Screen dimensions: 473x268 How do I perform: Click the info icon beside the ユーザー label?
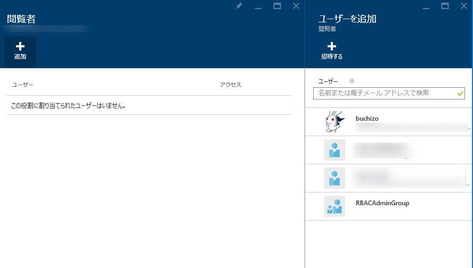[352, 81]
